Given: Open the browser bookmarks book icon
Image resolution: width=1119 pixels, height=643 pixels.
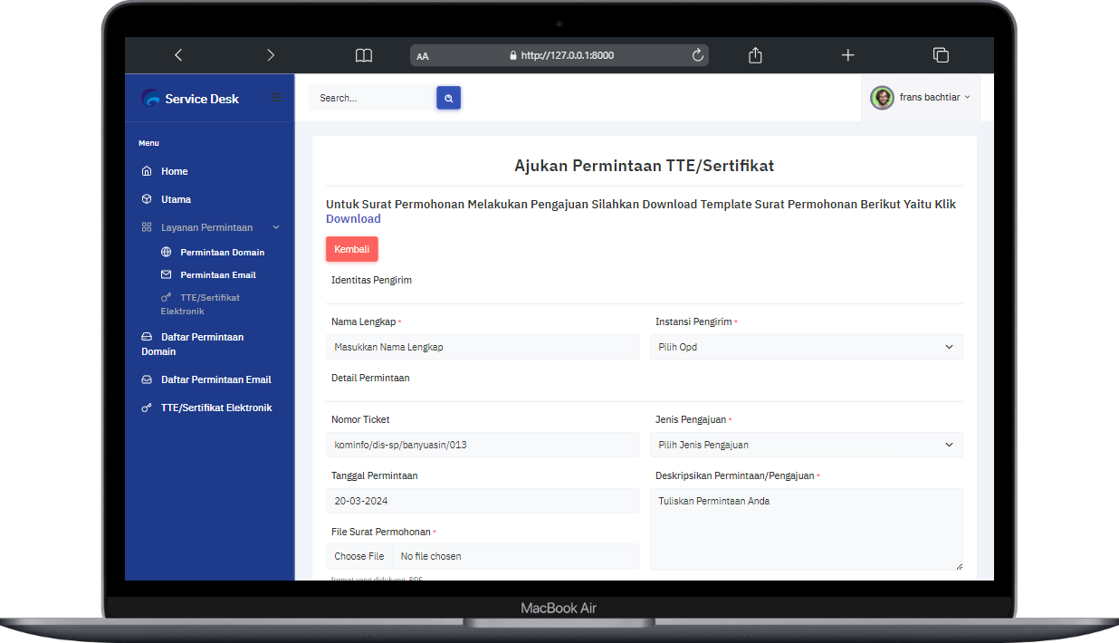Looking at the screenshot, I should (364, 55).
